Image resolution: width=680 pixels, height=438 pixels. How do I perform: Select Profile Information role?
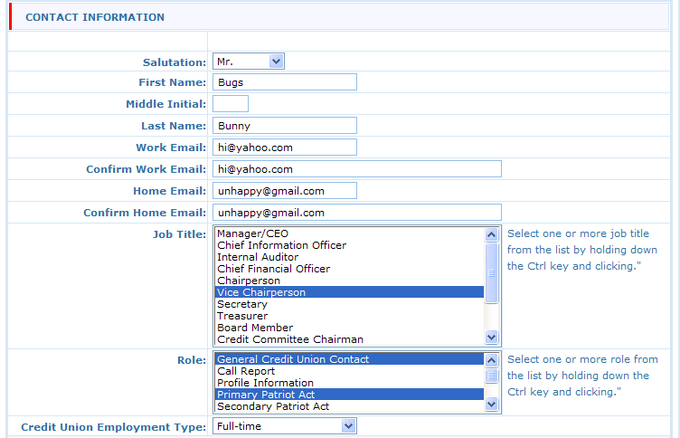point(350,383)
